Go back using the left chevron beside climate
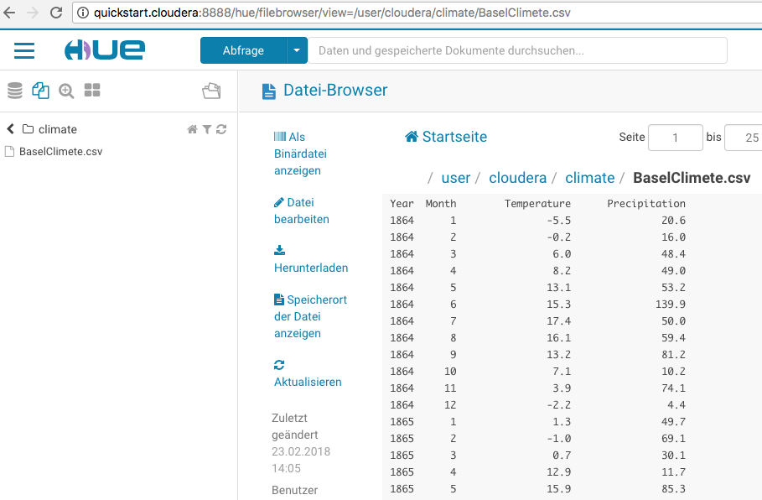The width and height of the screenshot is (762, 500). point(11,129)
